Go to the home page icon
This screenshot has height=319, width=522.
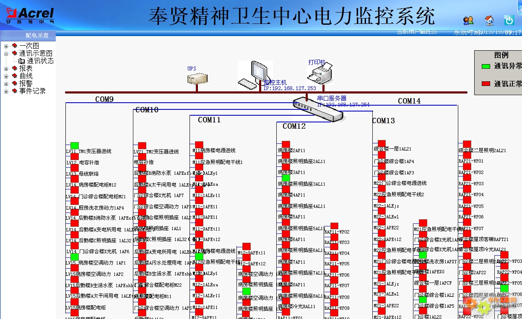489,20
